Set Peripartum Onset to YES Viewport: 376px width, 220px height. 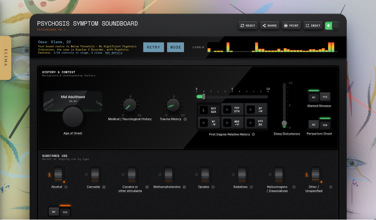pyautogui.click(x=325, y=125)
